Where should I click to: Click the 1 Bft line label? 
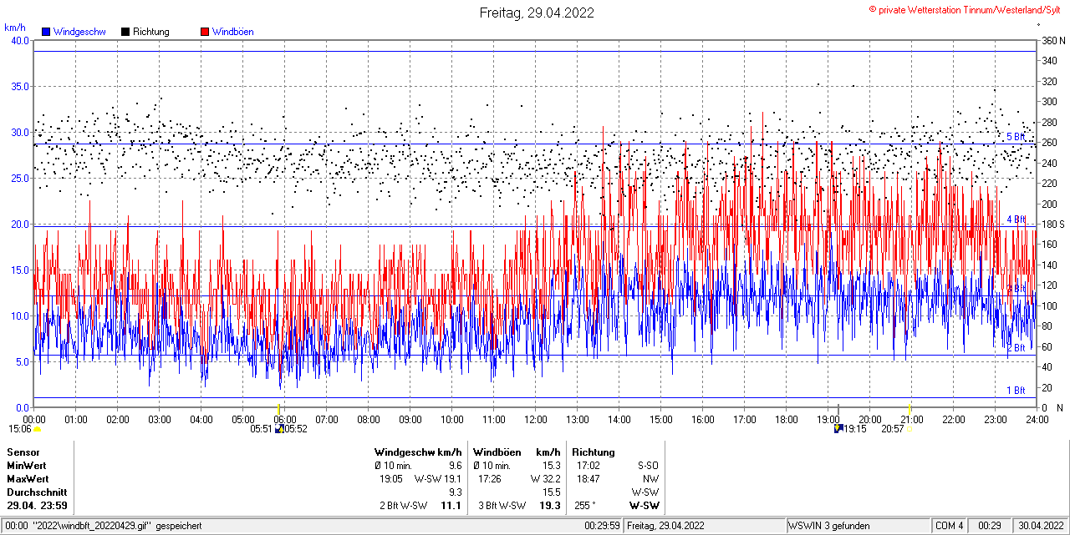(1016, 390)
